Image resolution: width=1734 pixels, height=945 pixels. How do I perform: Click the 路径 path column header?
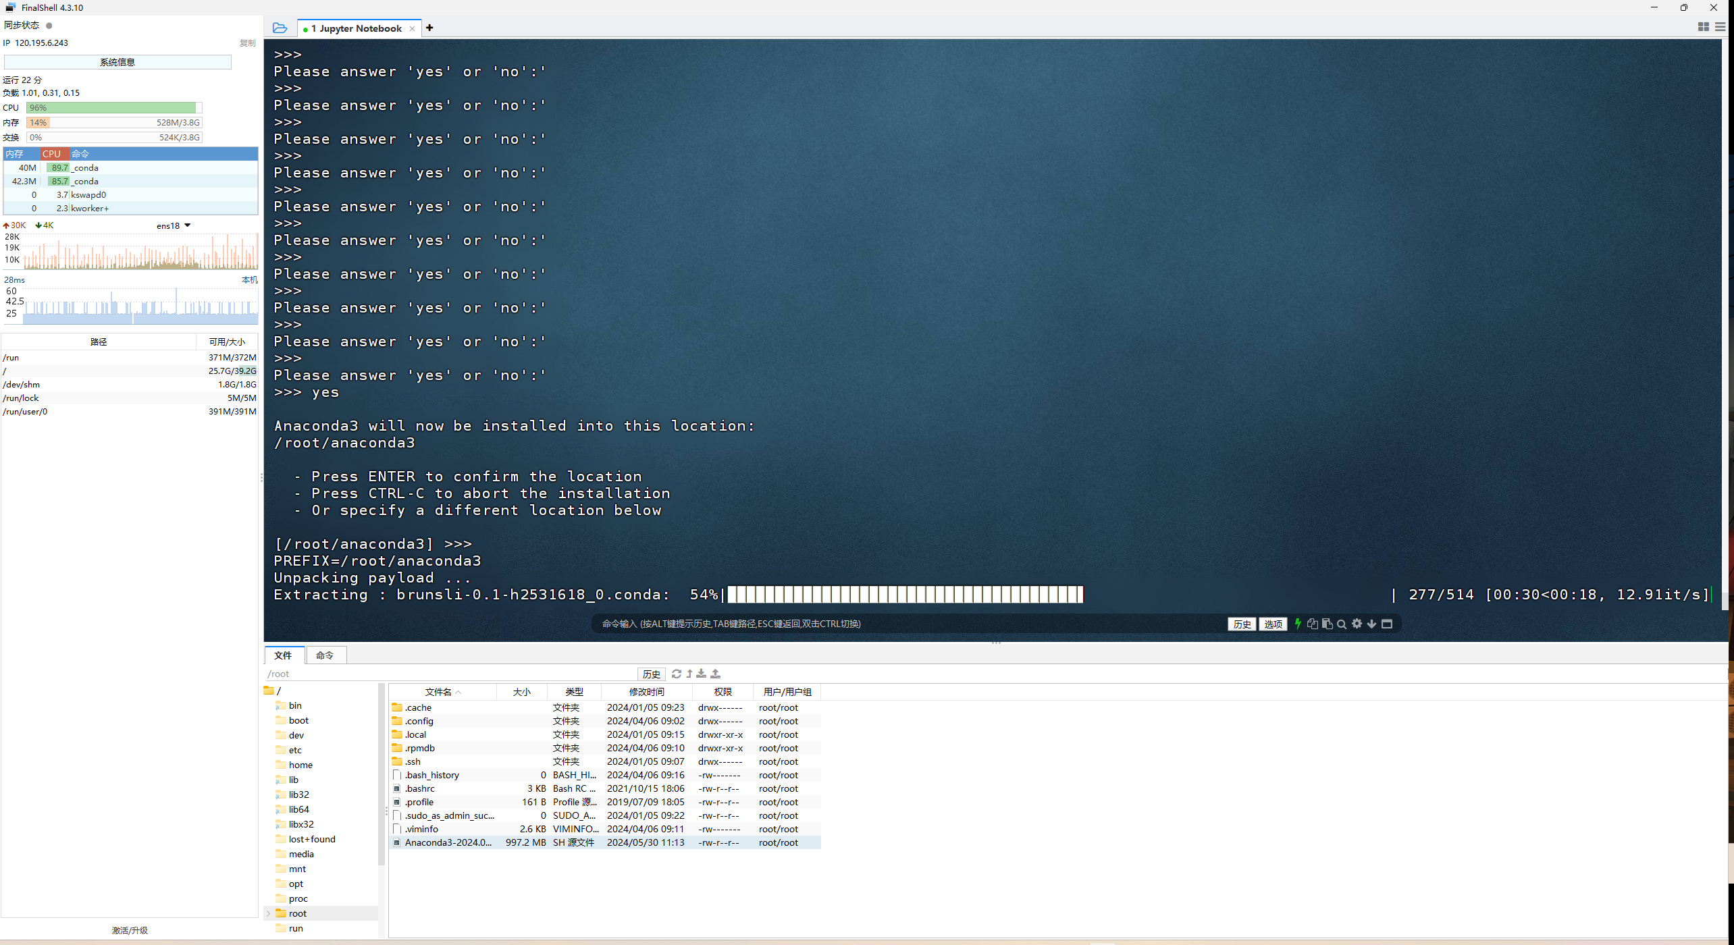click(99, 342)
